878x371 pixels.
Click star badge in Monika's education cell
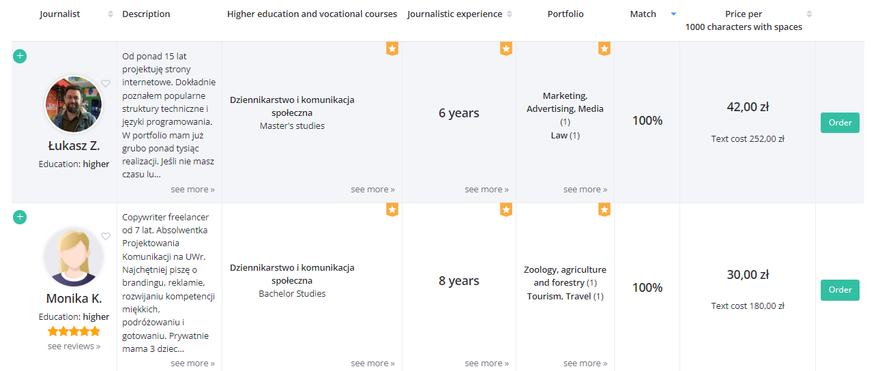(x=392, y=209)
